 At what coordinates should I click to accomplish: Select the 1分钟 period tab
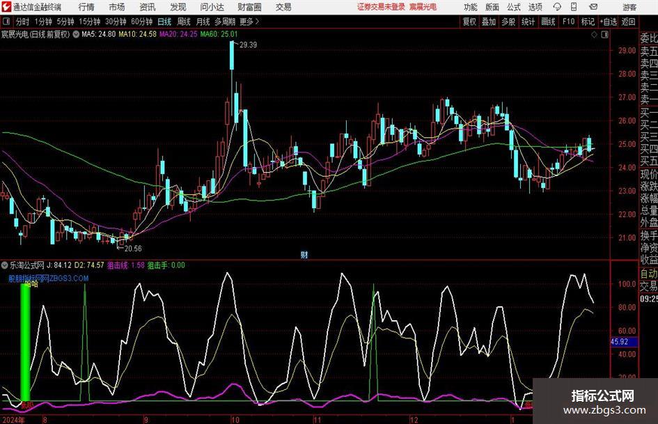pyautogui.click(x=42, y=22)
